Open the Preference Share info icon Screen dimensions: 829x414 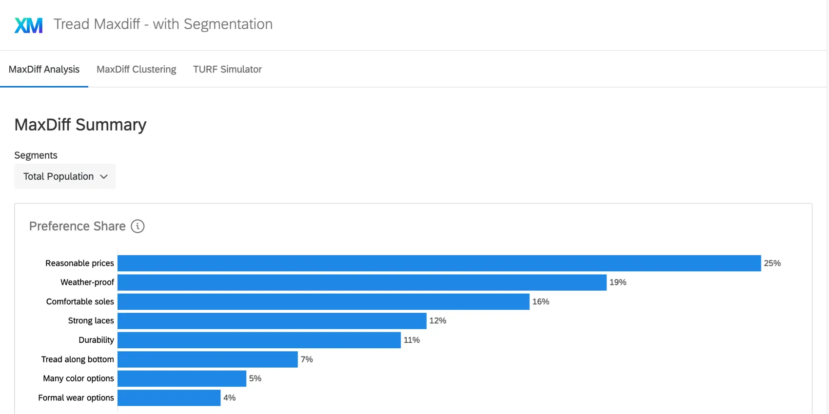(x=138, y=226)
